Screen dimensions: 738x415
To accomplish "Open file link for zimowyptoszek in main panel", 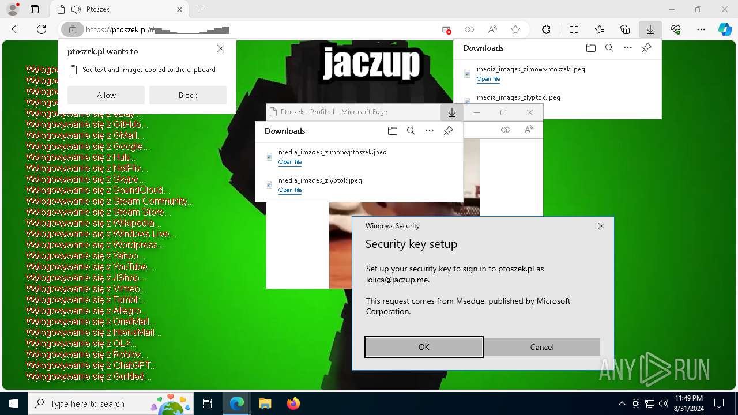I will tap(488, 79).
